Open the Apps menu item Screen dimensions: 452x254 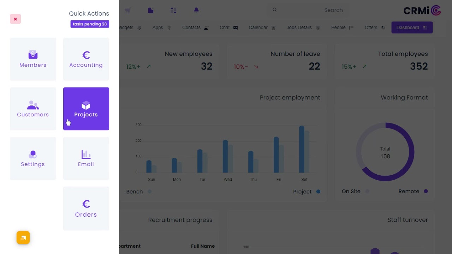pos(162,28)
